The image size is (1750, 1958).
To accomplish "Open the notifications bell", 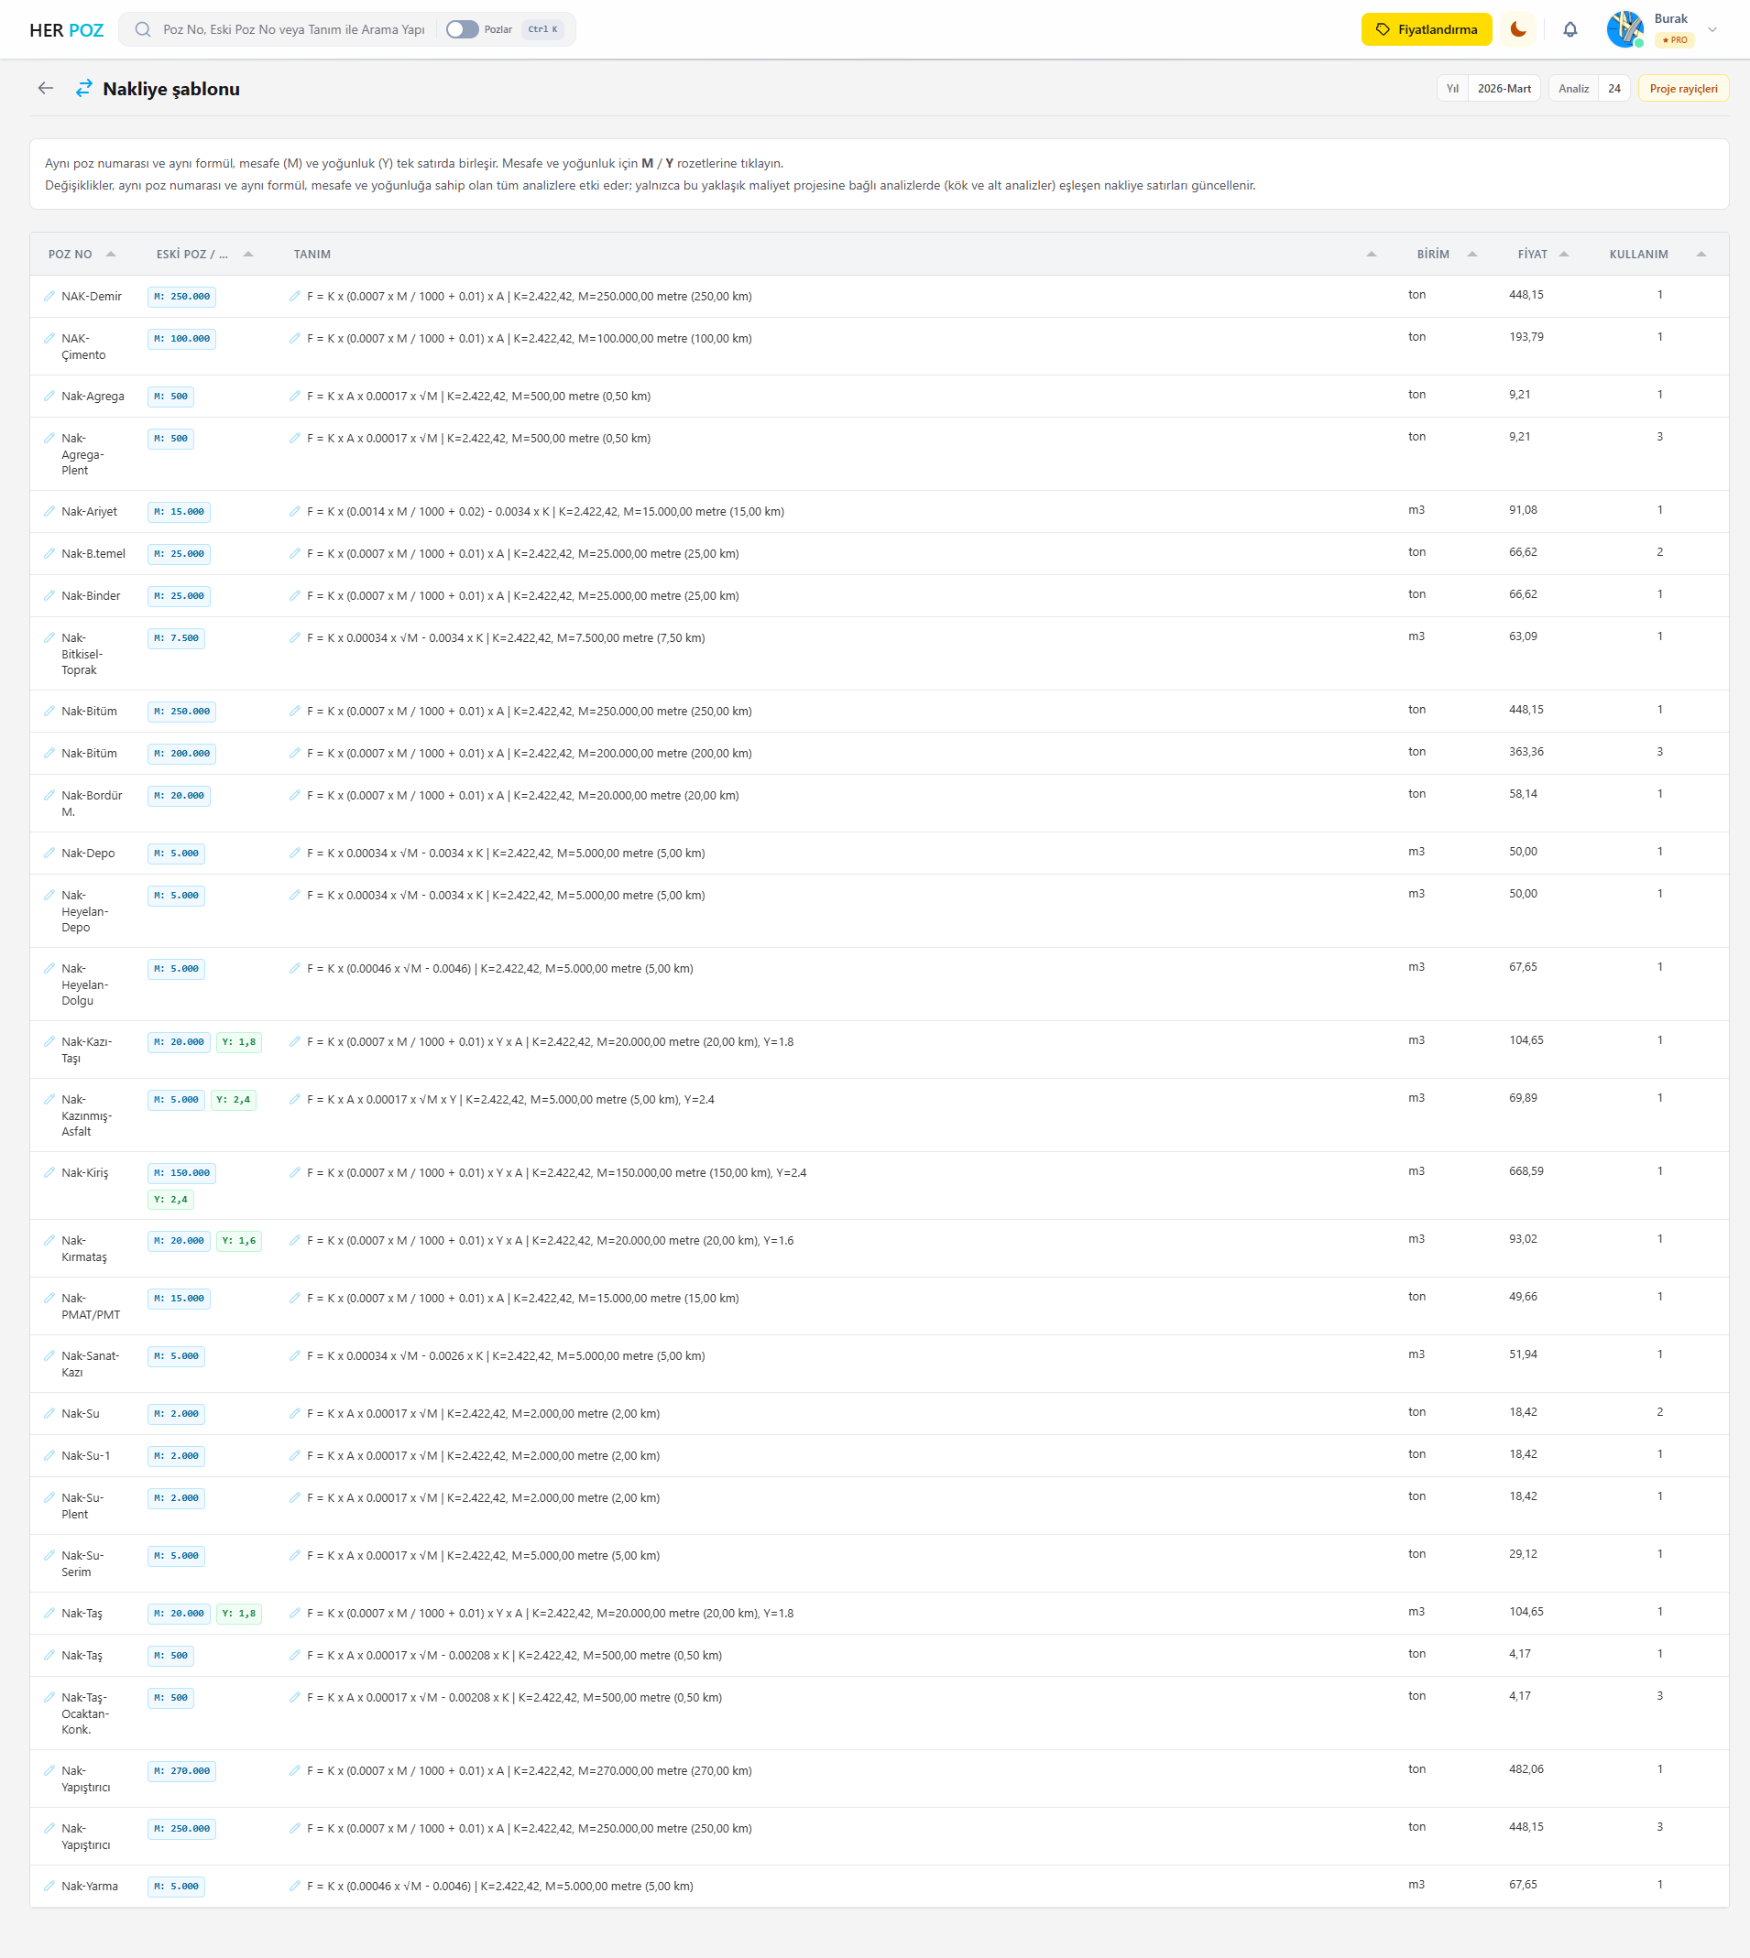I will [1570, 30].
